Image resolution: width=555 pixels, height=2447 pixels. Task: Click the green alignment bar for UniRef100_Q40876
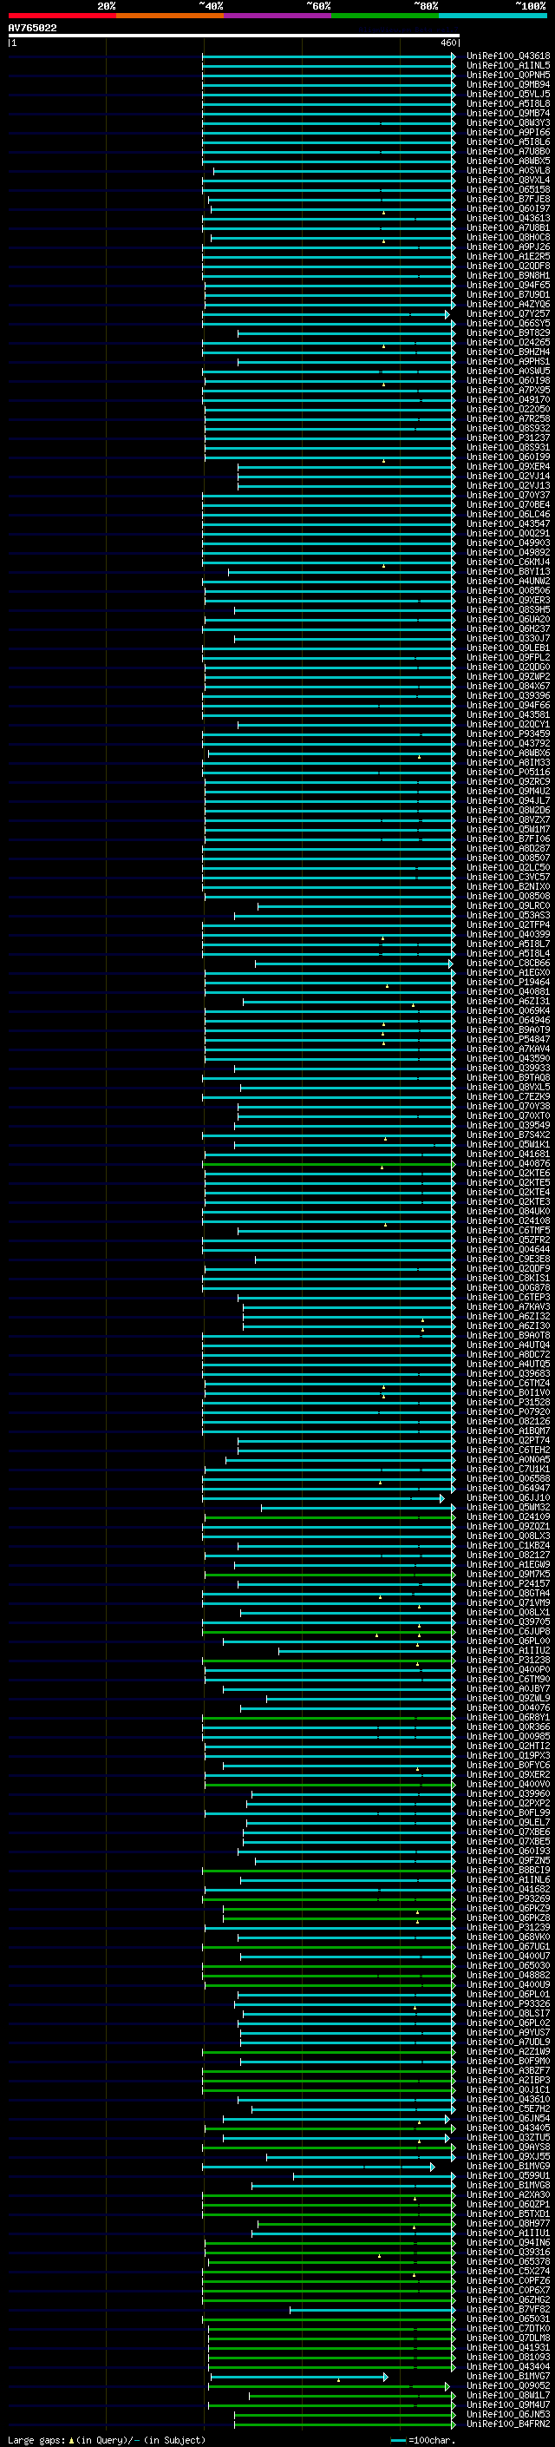click(x=330, y=1164)
